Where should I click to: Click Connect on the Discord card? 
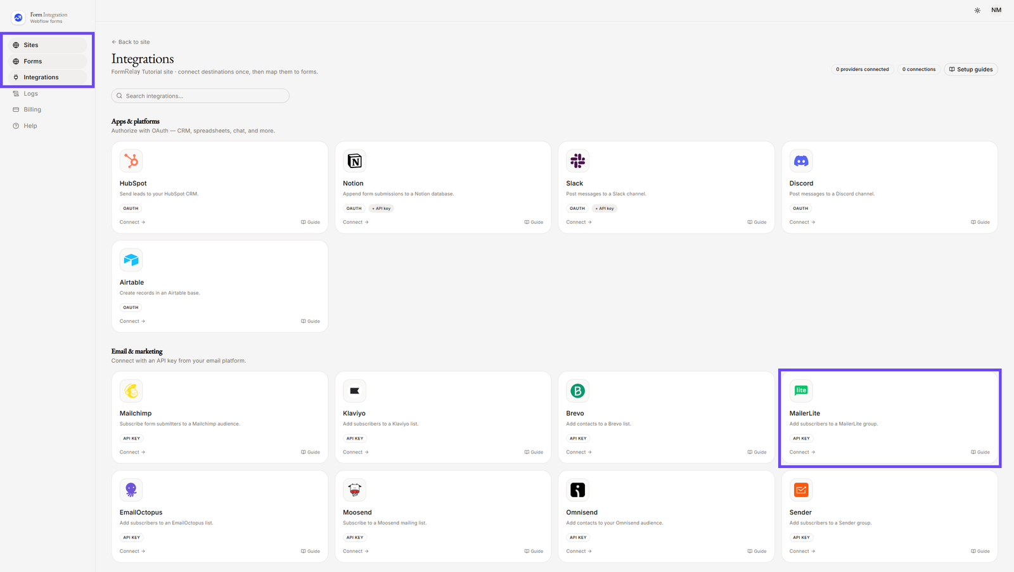tap(802, 222)
